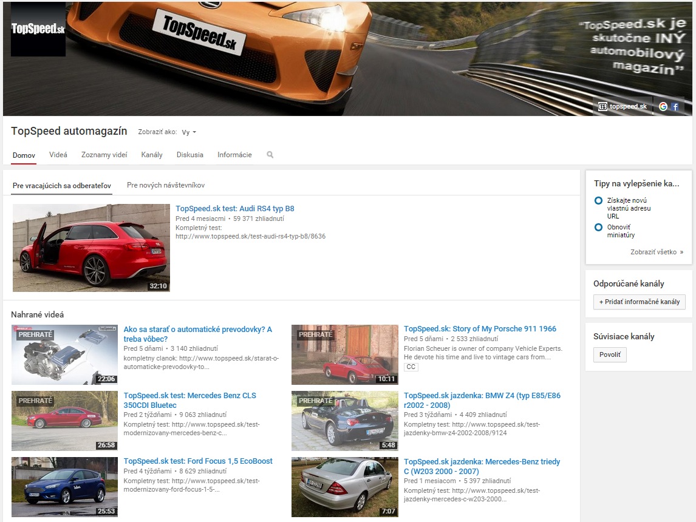The height and width of the screenshot is (522, 696).
Task: Click the 'Nahrané videá' section heading
Action: click(x=37, y=314)
